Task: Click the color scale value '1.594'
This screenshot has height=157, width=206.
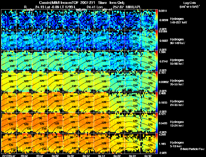Action: (x=162, y=52)
